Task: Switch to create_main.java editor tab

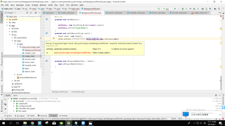Action: click(x=67, y=13)
